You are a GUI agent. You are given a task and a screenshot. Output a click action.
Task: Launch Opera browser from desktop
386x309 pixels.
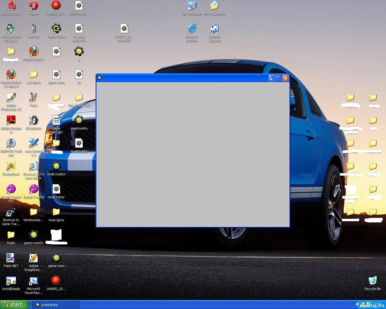click(x=33, y=6)
